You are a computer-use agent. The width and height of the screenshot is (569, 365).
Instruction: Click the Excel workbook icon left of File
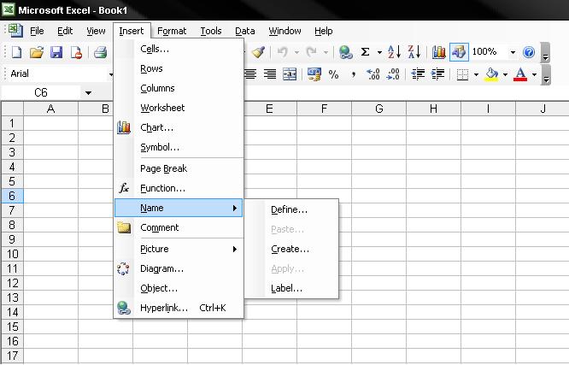click(15, 31)
